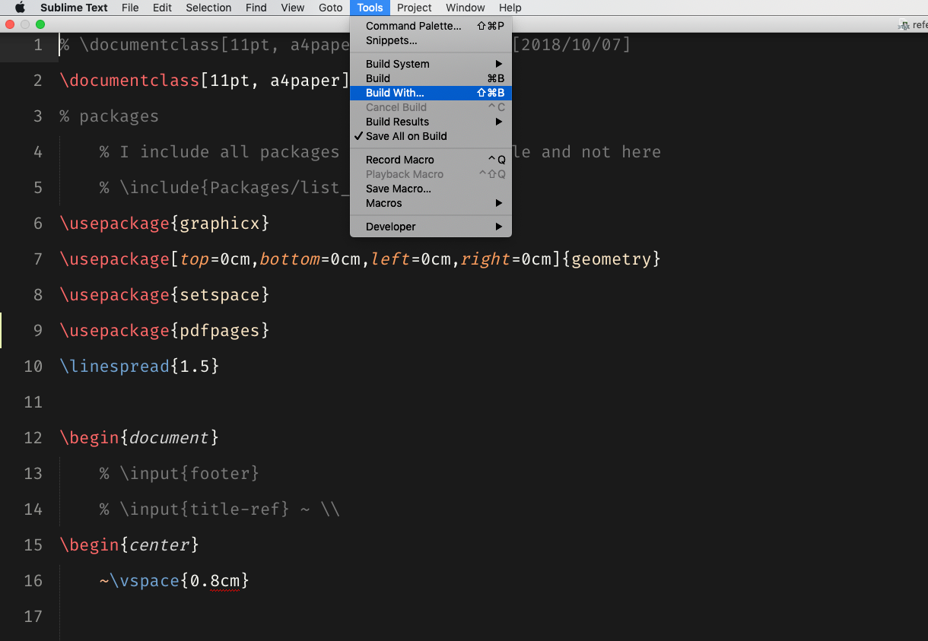Viewport: 928px width, 641px height.
Task: Open the Apple menu
Action: pyautogui.click(x=20, y=8)
